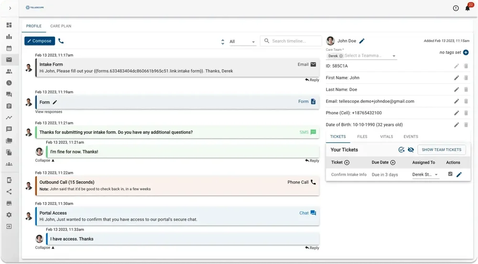The height and width of the screenshot is (264, 478).
Task: Open the All filter dropdown
Action: tap(242, 41)
